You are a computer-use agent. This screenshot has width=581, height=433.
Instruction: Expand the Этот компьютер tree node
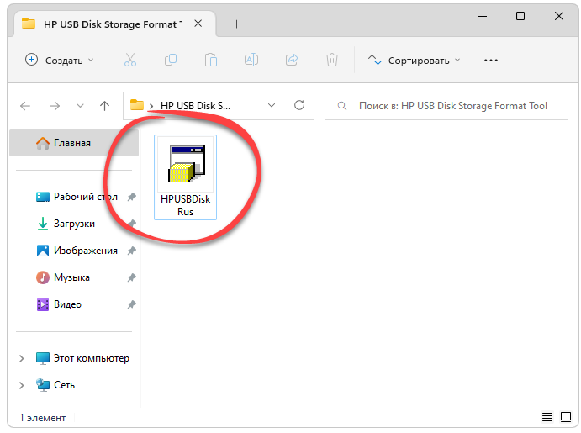coord(22,358)
